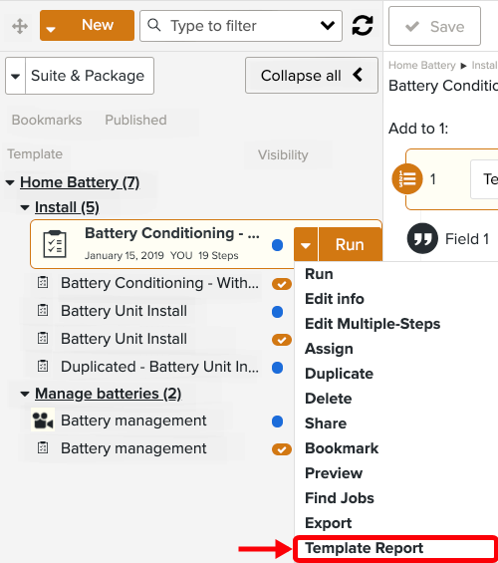Click the dropdown arrow beside Run button
The image size is (498, 563).
(x=306, y=244)
